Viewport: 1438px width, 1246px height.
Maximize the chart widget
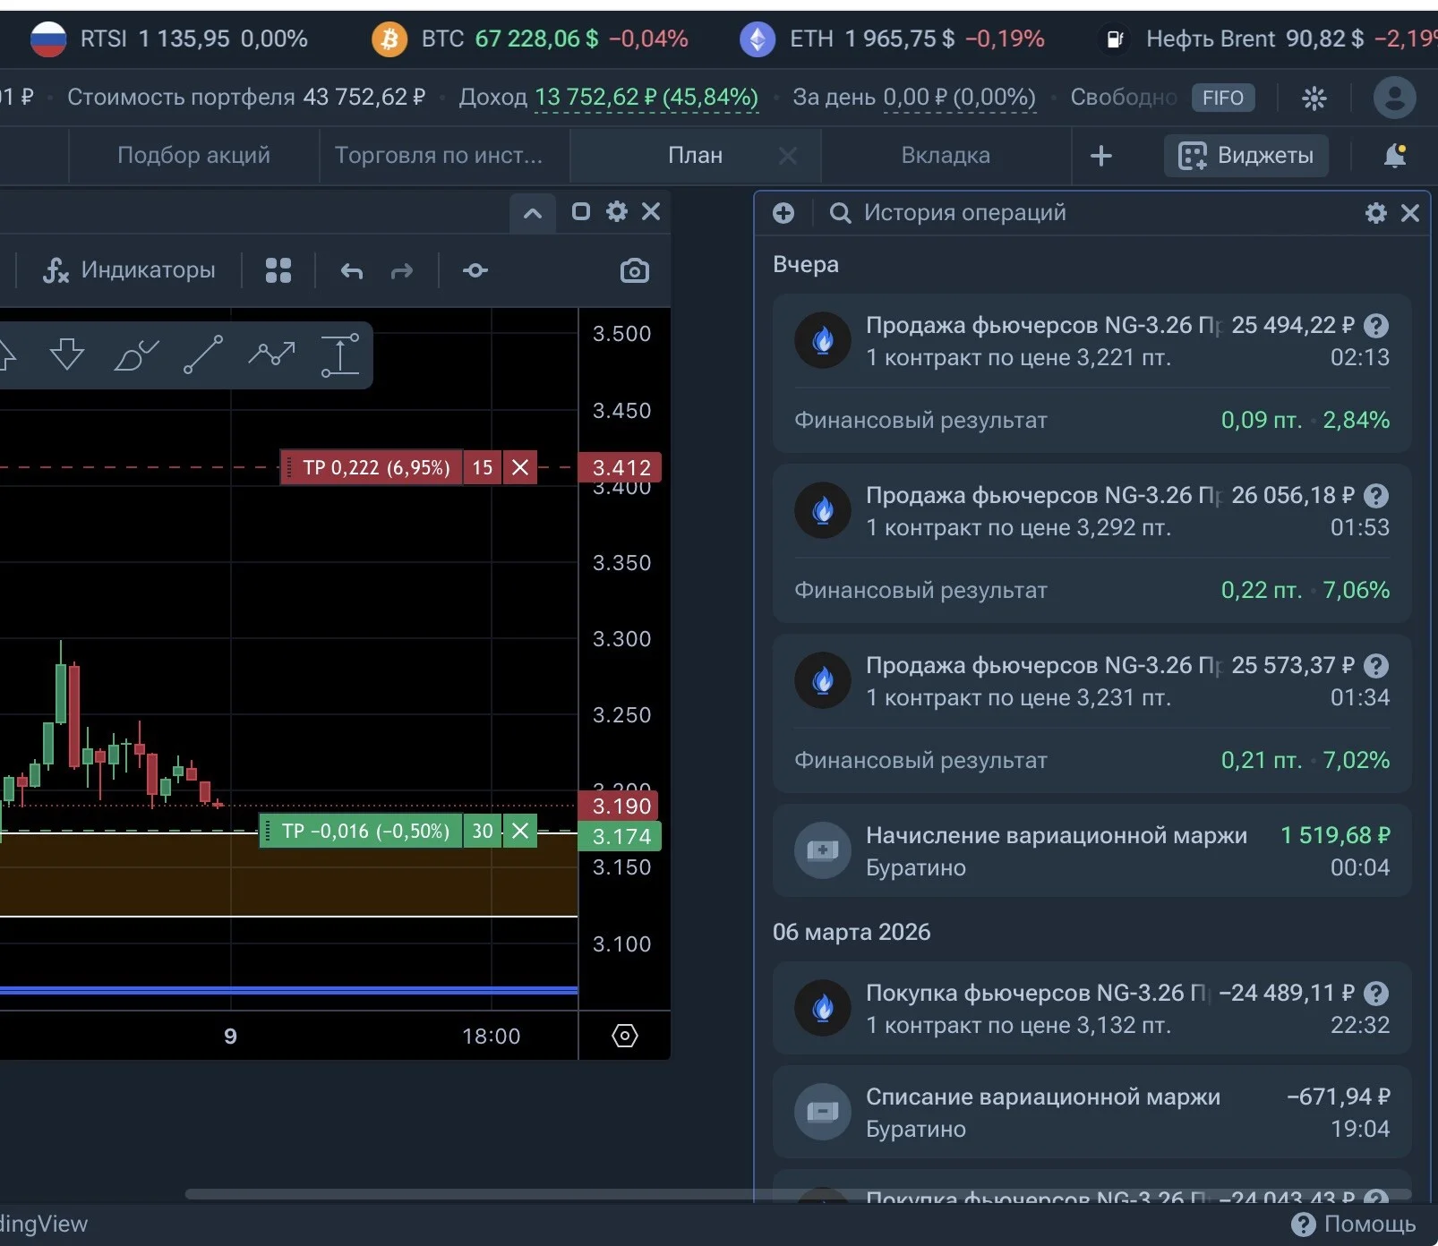(x=580, y=211)
